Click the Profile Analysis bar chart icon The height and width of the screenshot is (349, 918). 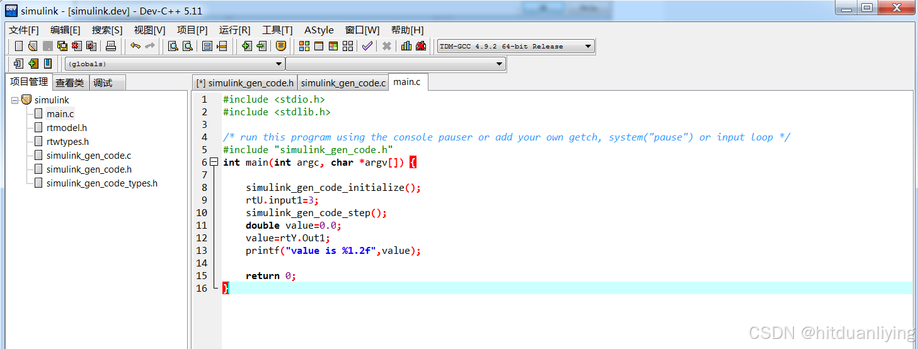point(406,46)
